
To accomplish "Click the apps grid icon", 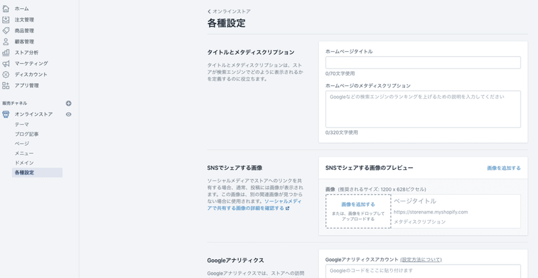I will coord(6,85).
